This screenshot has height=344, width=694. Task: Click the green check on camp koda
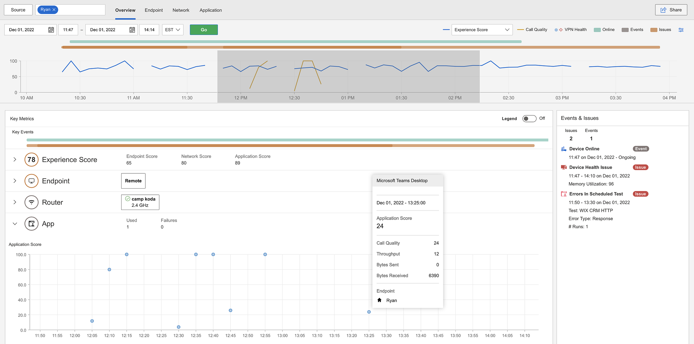pos(127,199)
